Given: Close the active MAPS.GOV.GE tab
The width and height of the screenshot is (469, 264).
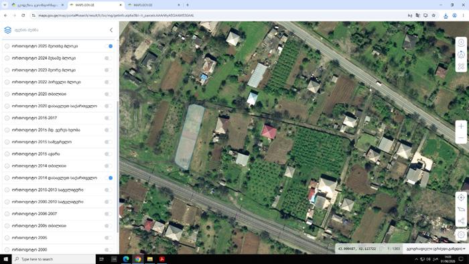Looking at the screenshot, I should 121,5.
